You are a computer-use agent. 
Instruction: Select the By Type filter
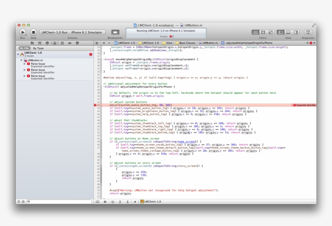(38, 48)
